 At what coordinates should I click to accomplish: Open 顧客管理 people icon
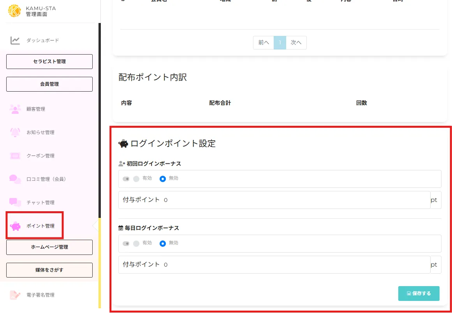(15, 109)
